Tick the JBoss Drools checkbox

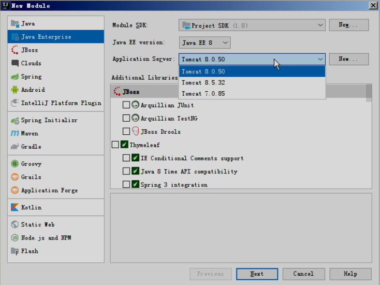(x=126, y=131)
